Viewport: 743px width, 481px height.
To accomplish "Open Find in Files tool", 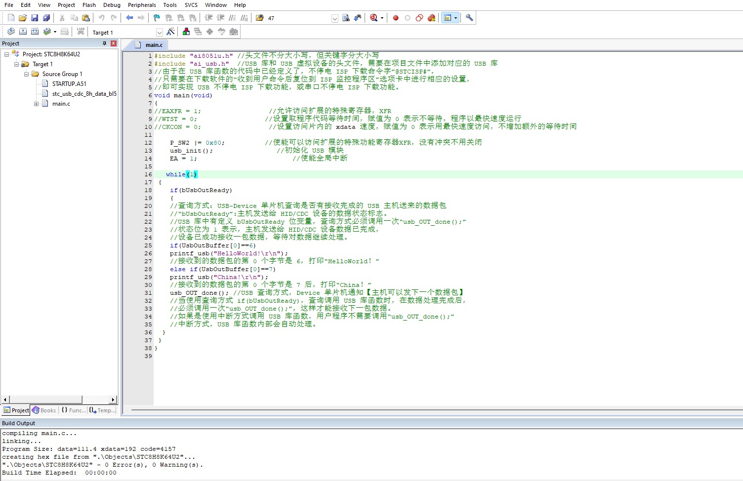I will pos(260,18).
